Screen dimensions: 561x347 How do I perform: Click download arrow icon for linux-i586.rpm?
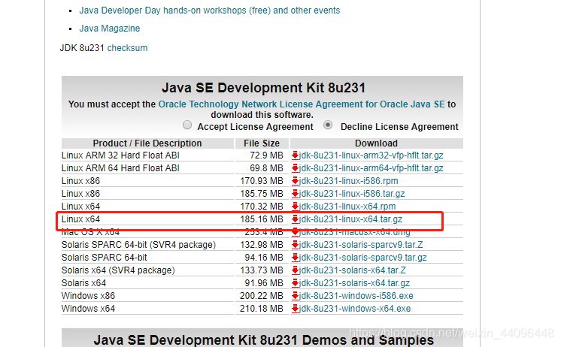tap(296, 181)
